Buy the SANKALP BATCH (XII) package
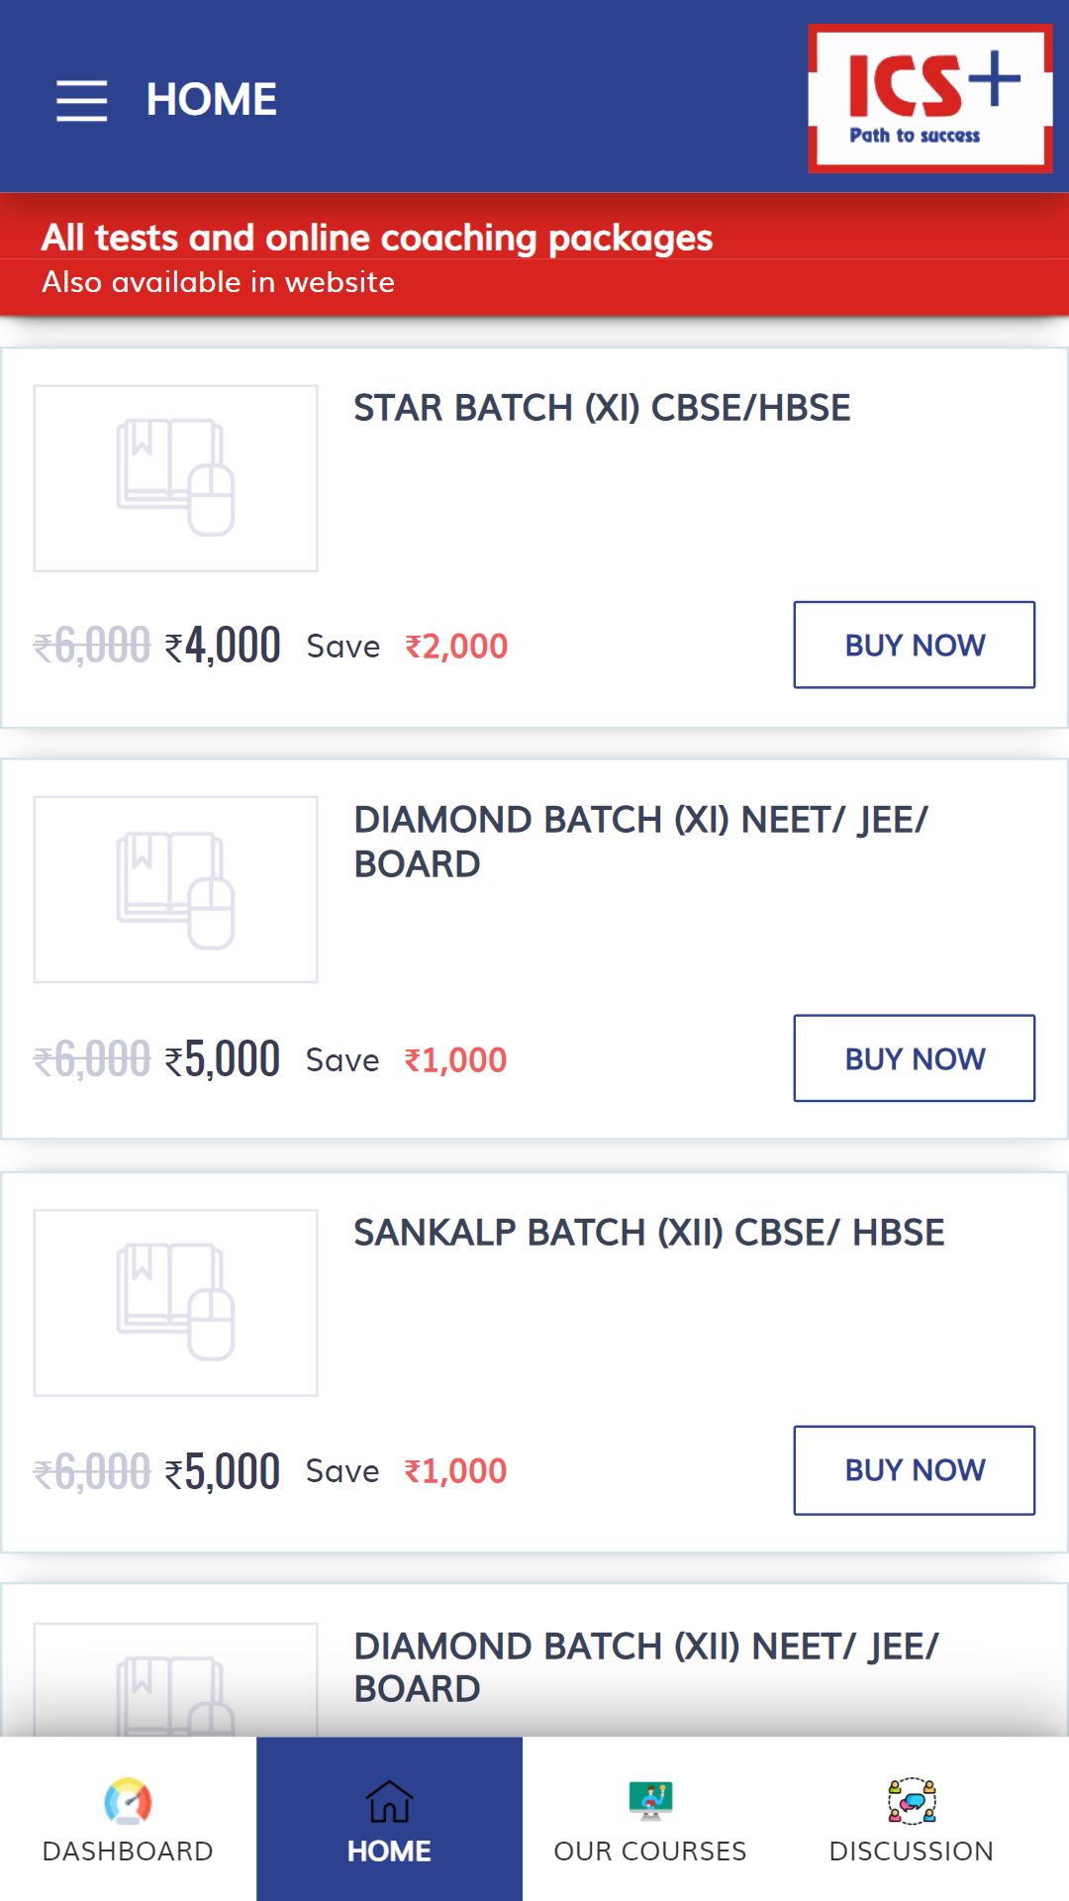Image resolution: width=1069 pixels, height=1901 pixels. point(915,1470)
